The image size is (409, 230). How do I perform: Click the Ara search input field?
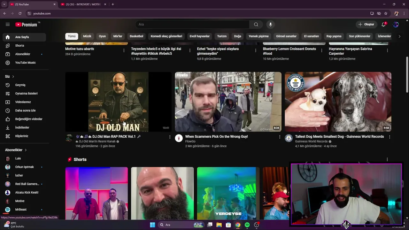point(192,24)
